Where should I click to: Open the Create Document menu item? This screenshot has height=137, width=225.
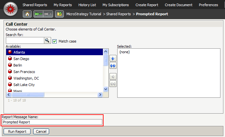(x=178, y=5)
